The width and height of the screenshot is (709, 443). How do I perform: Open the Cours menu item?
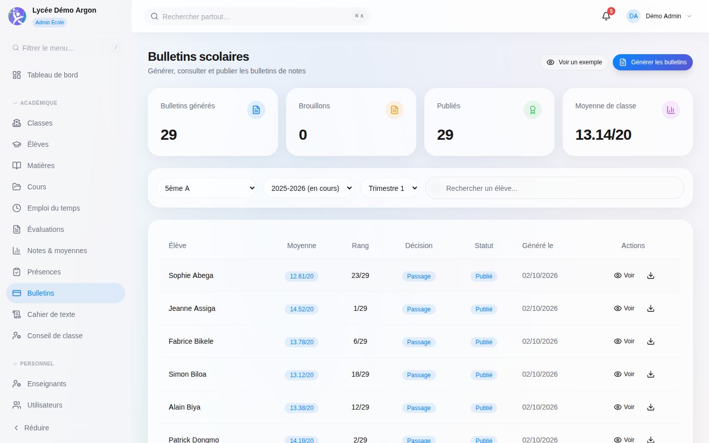[x=65, y=187]
